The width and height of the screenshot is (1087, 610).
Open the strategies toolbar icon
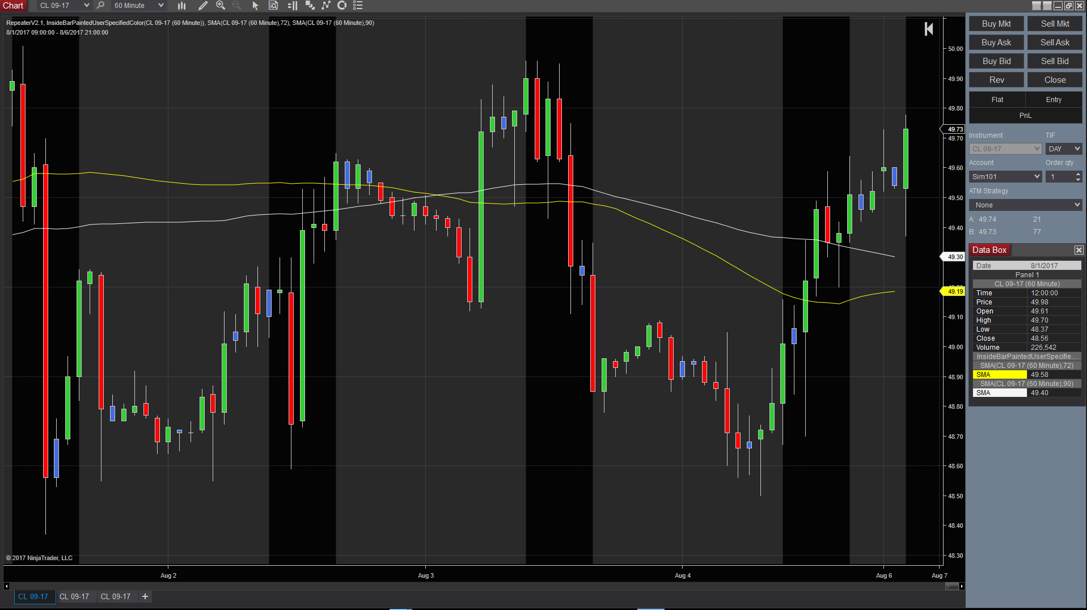[x=310, y=6]
